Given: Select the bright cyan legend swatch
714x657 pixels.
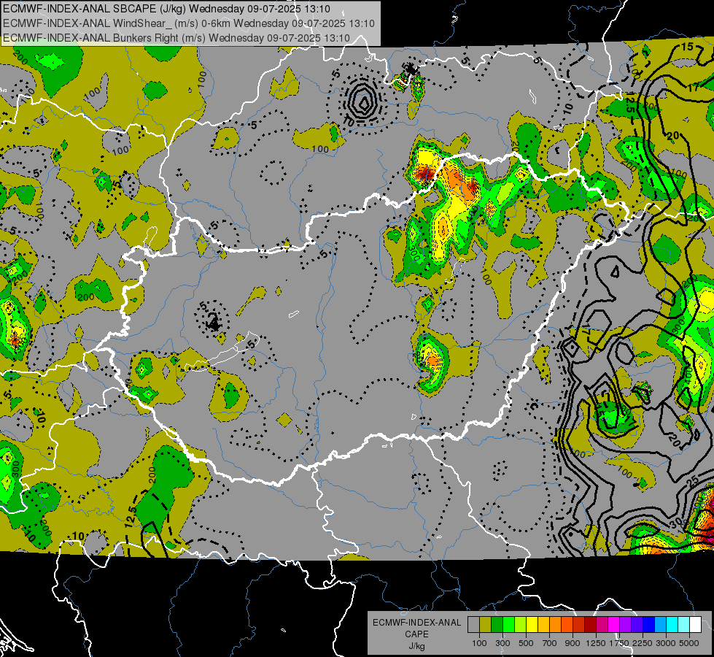Looking at the screenshot, I should pyautogui.click(x=672, y=624).
